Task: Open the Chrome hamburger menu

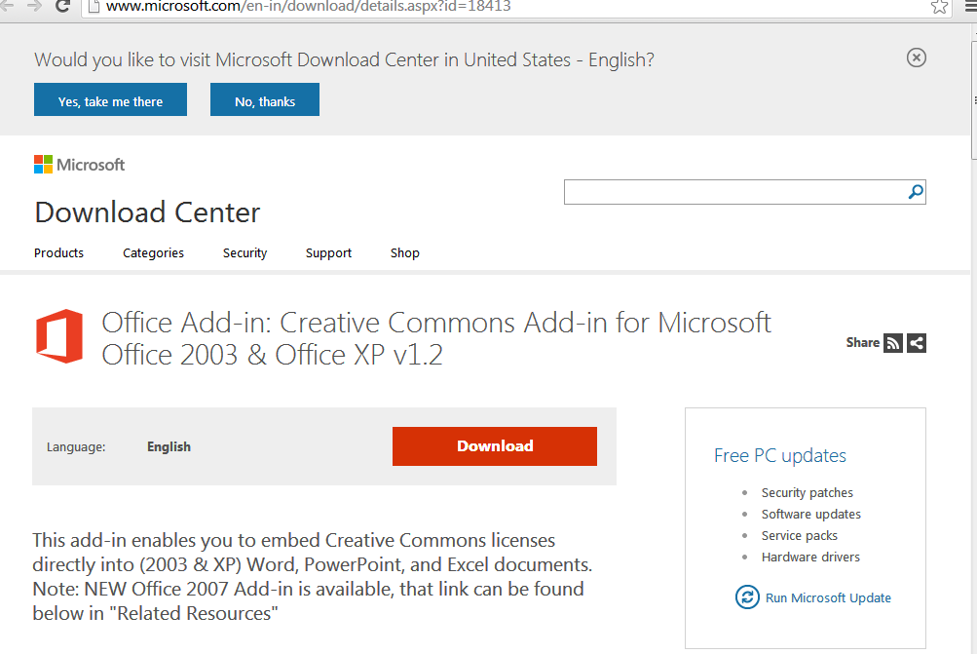Action: (x=971, y=7)
